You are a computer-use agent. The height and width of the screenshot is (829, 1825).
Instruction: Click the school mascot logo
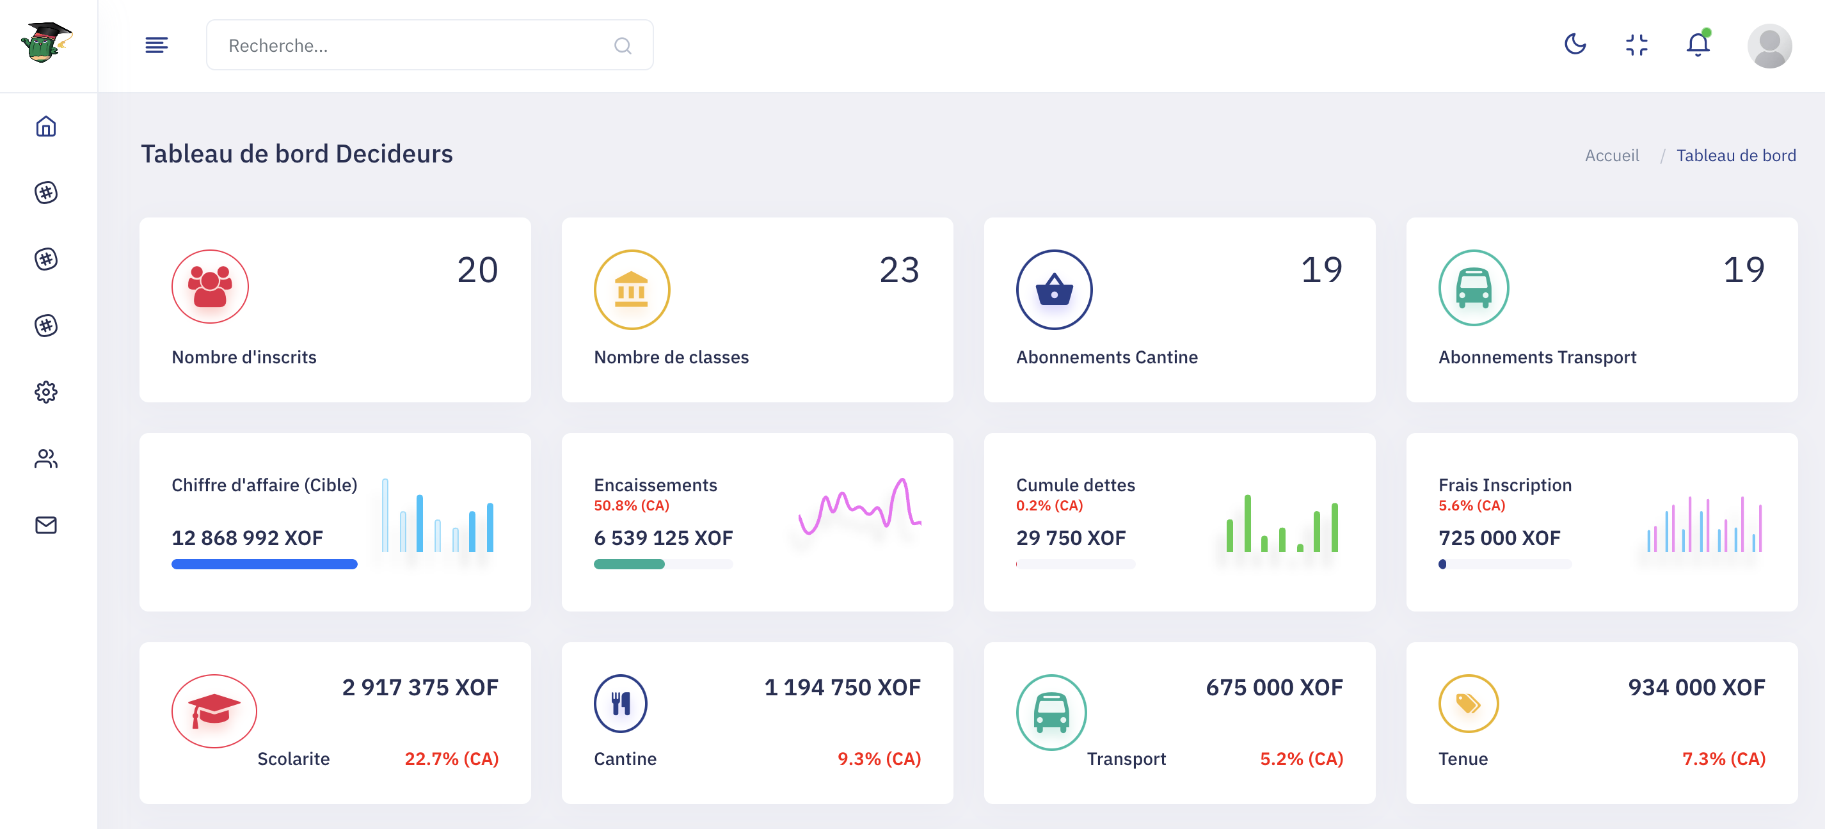[47, 42]
